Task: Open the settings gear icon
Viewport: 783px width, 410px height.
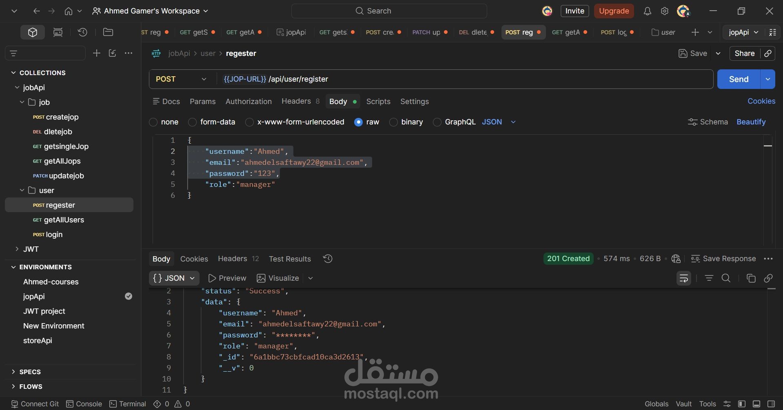Action: [665, 11]
